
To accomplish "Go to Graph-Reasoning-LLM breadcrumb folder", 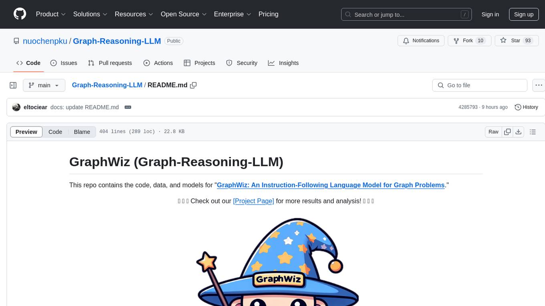I will pos(107,85).
